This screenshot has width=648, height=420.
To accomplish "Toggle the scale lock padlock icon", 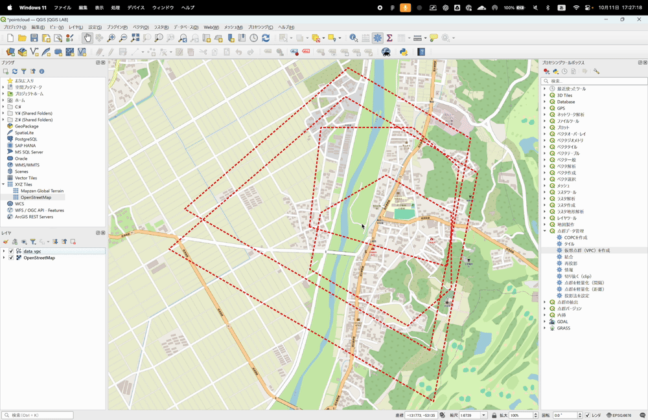I will click(494, 415).
